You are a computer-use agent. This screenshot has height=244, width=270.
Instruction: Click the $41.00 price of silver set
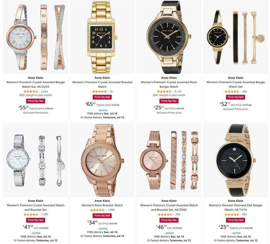coord(28,227)
